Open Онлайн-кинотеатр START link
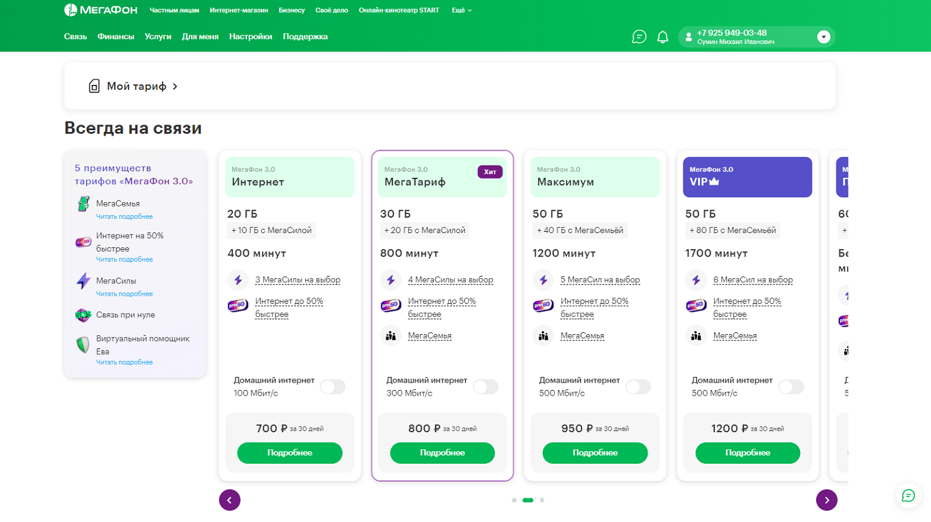The image size is (931, 522). [x=398, y=11]
